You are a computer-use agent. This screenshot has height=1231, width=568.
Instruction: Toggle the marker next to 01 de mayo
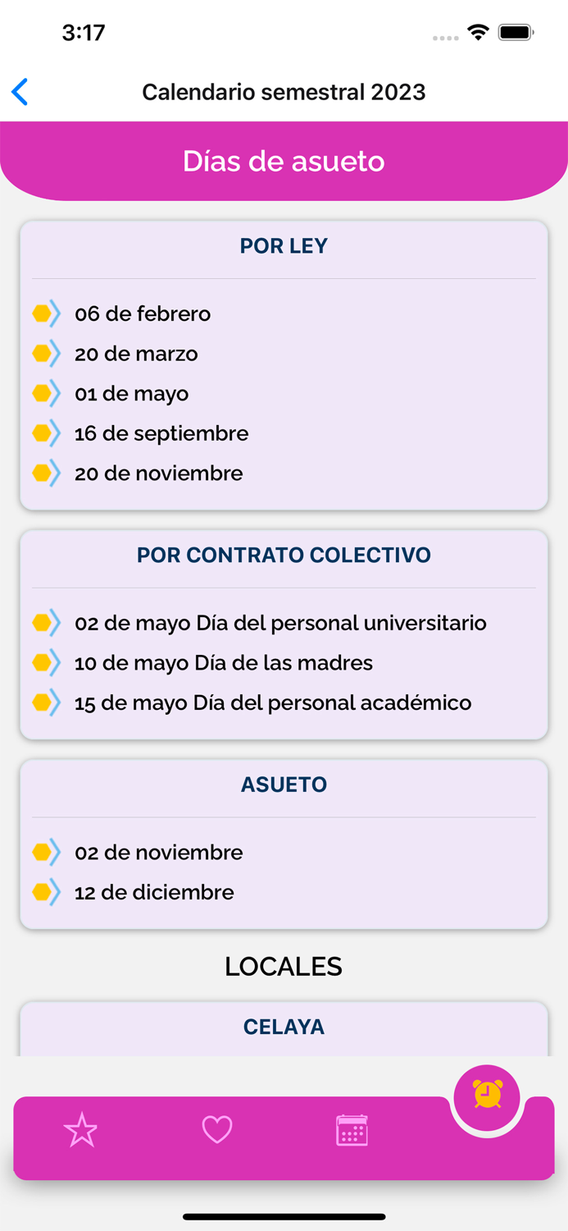43,393
